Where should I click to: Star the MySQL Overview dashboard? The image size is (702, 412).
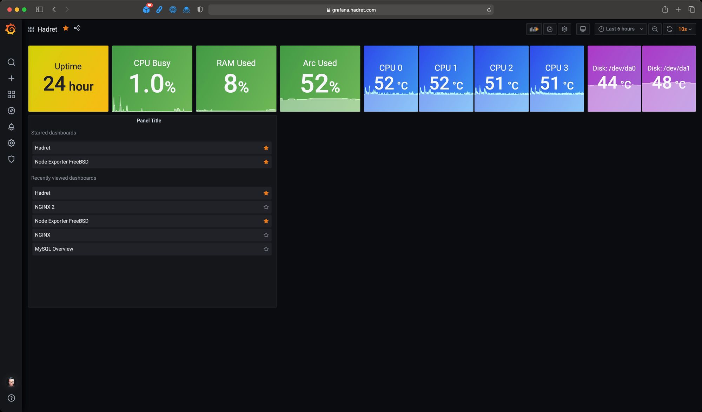(x=266, y=249)
